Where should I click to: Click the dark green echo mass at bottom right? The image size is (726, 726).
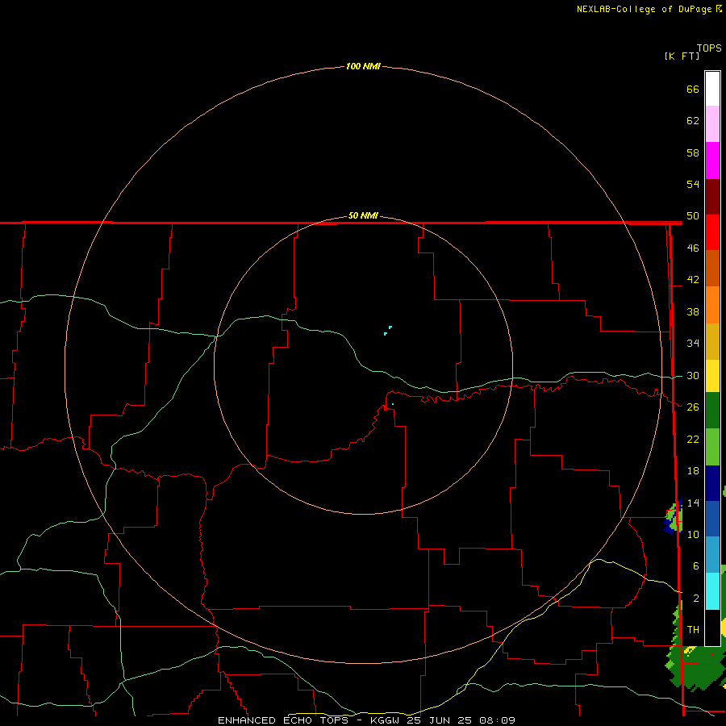click(x=697, y=667)
